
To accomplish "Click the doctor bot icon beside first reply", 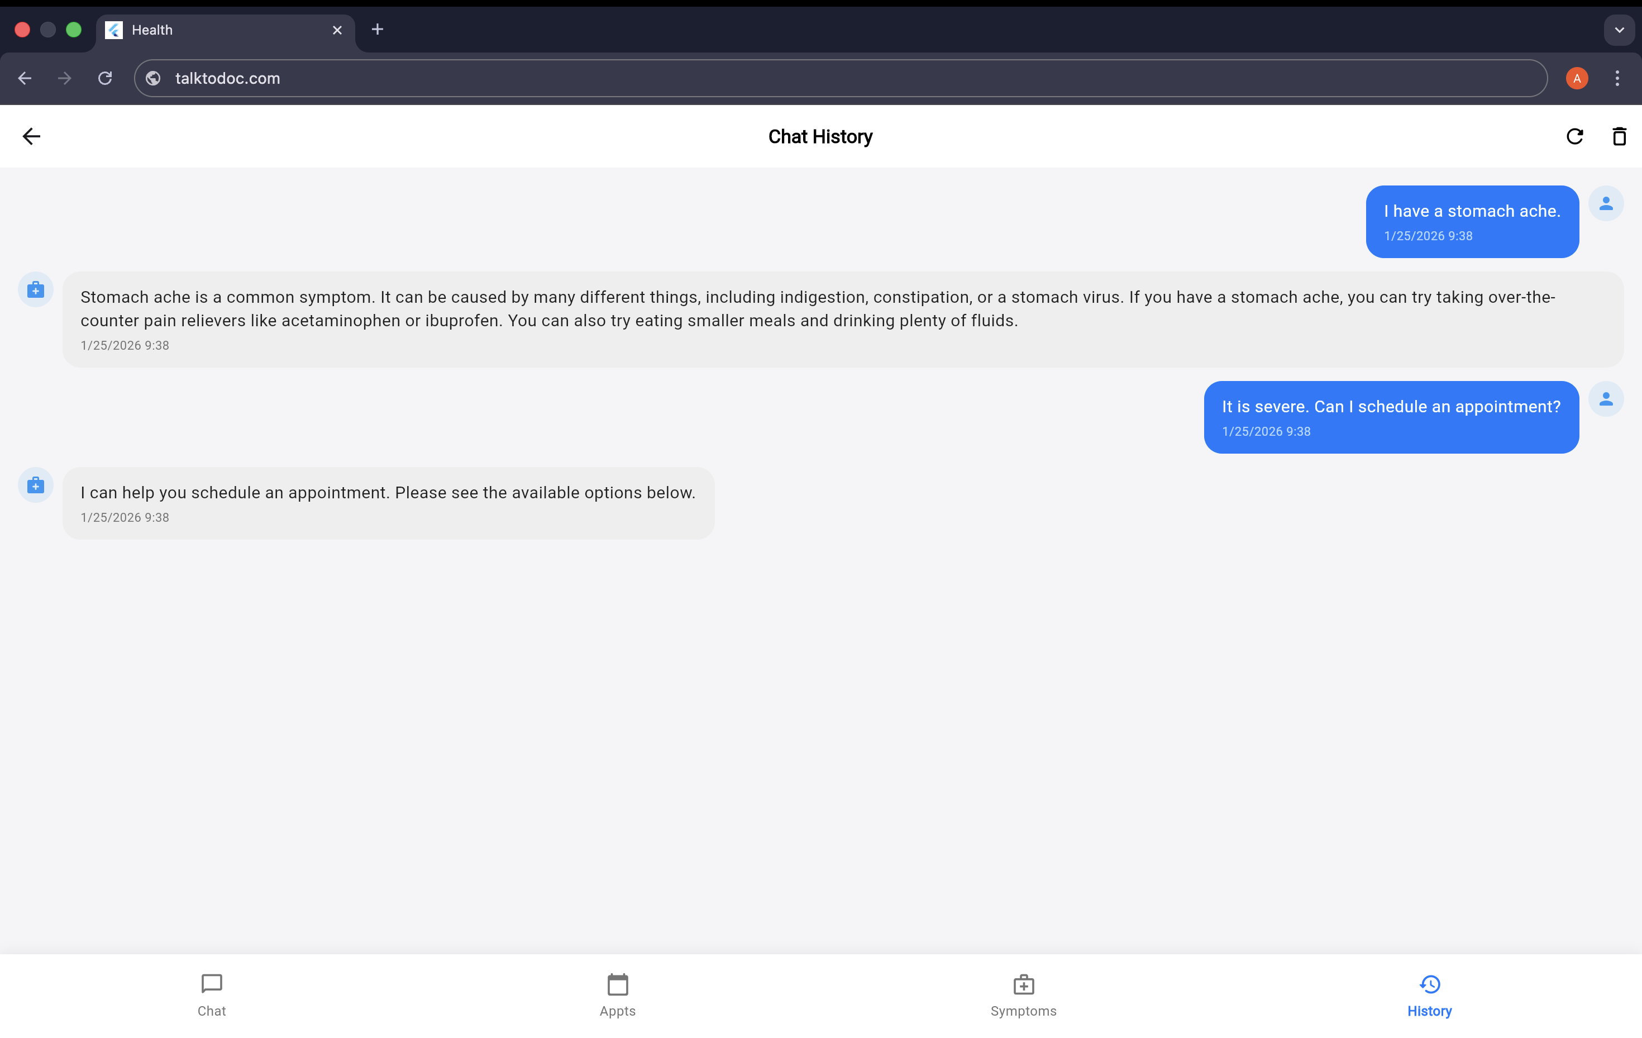I will click(x=35, y=290).
